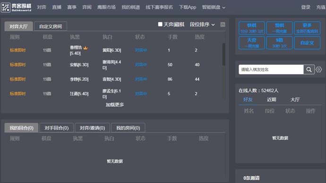This screenshot has width=326, height=183.
Task: Open the 对弈 menu
Action: point(42,7)
